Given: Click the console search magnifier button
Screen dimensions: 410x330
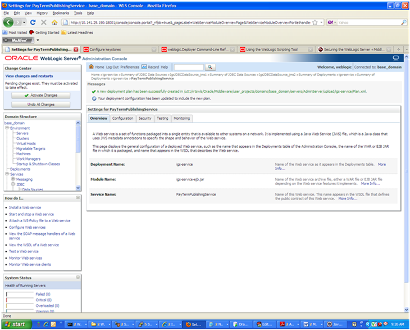Looking at the screenshot, I should [210, 67].
